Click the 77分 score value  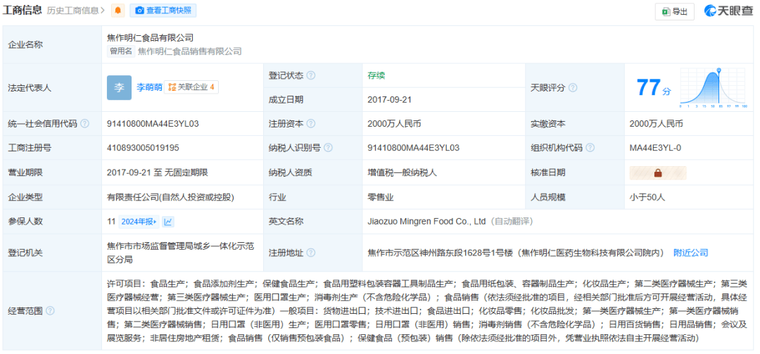[653, 88]
